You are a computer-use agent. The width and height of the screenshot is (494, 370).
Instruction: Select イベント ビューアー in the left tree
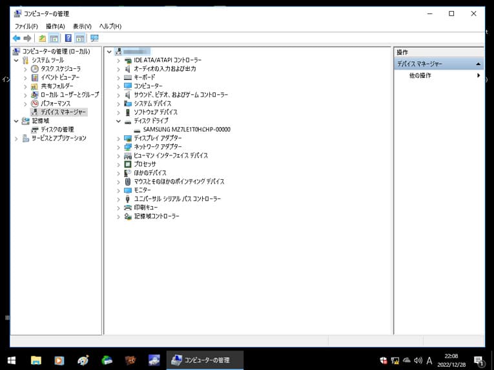tap(60, 77)
